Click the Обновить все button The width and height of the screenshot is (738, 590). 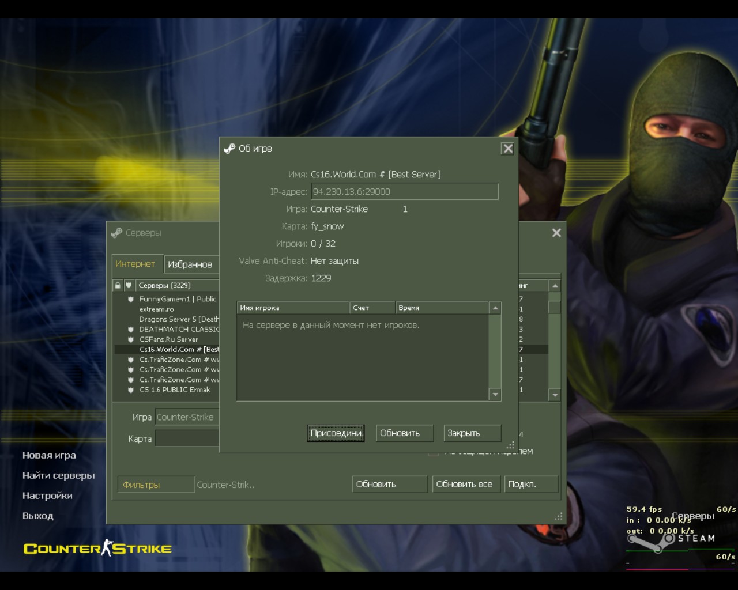coord(466,485)
